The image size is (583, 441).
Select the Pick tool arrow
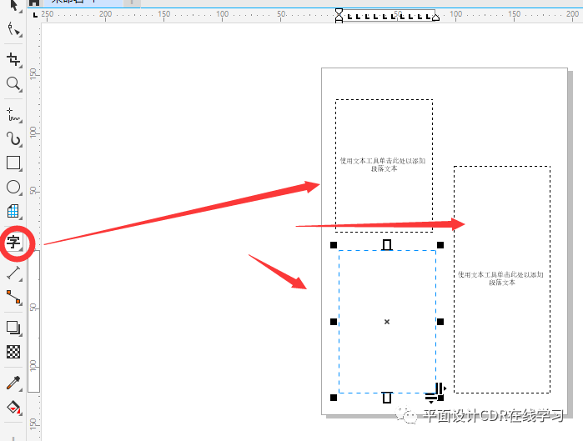[x=13, y=5]
